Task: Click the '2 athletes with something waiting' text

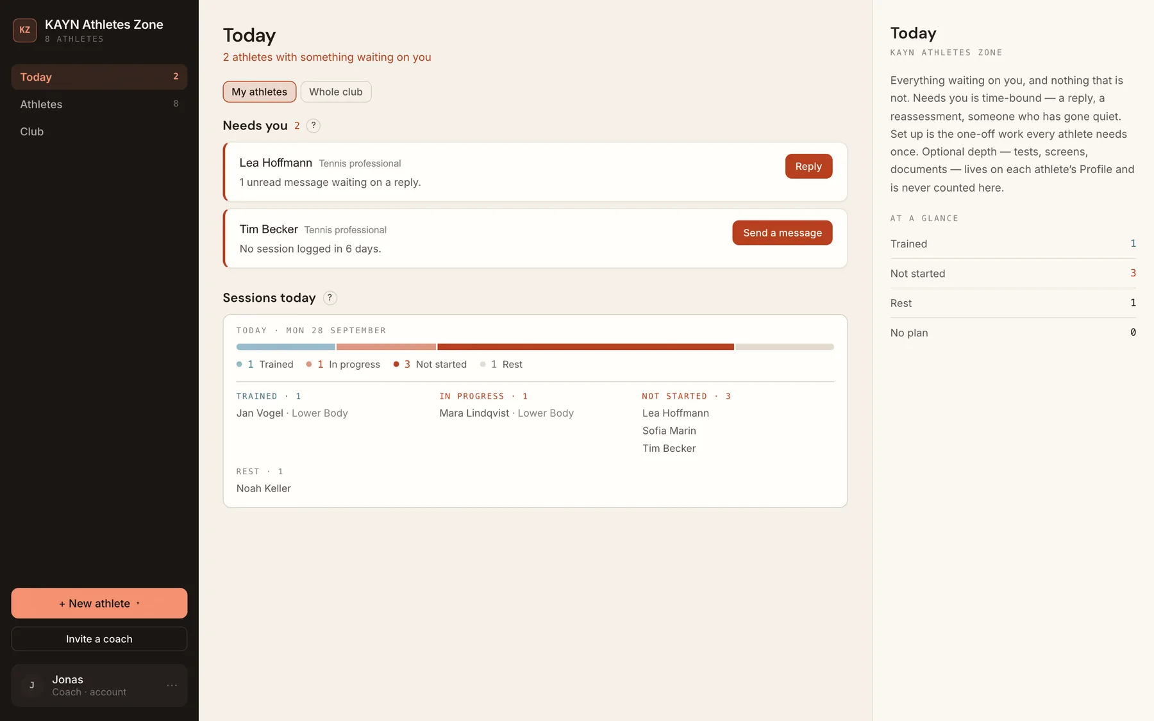Action: (x=327, y=57)
